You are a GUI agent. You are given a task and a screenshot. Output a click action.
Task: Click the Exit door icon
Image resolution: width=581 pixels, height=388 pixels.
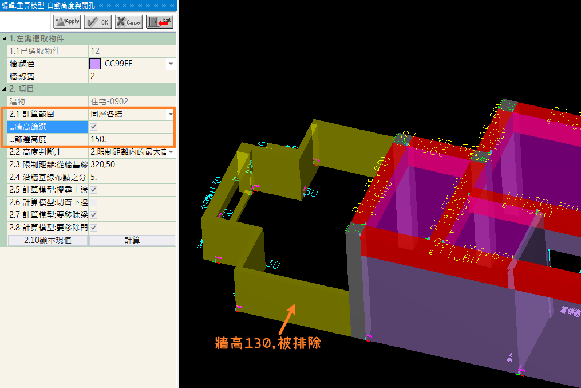(x=160, y=22)
